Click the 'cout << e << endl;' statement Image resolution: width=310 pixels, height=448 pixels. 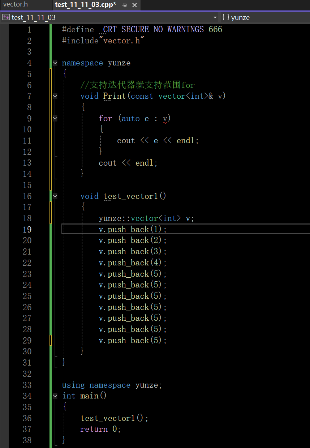[x=158, y=141]
